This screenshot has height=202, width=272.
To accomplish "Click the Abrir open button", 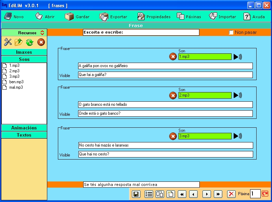I will [45, 16].
